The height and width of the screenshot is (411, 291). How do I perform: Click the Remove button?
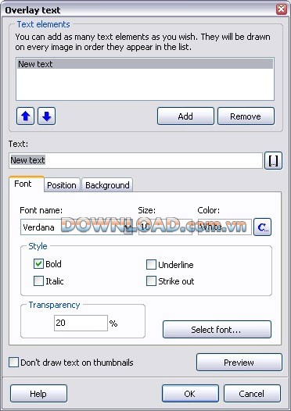click(246, 116)
